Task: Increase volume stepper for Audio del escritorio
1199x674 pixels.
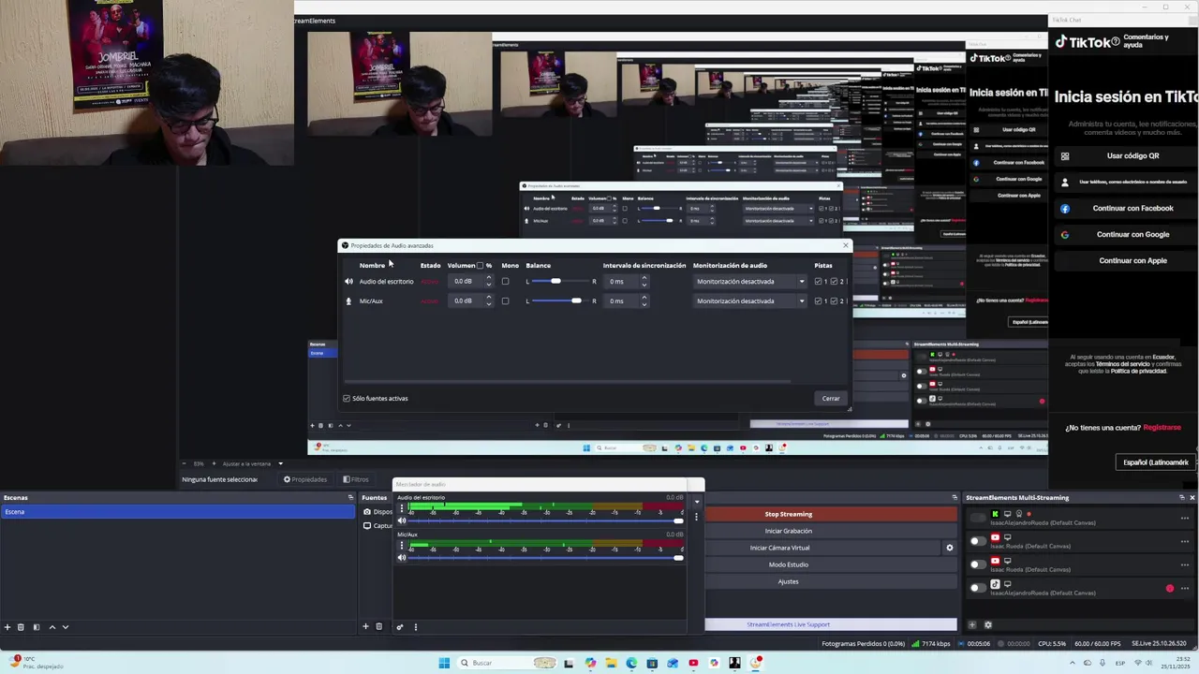Action: [x=488, y=279]
